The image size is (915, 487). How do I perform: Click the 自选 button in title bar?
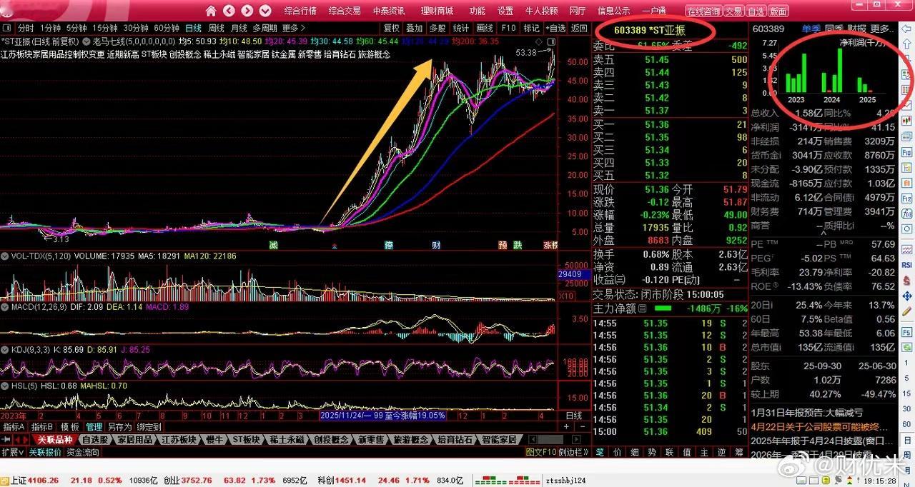756,11
